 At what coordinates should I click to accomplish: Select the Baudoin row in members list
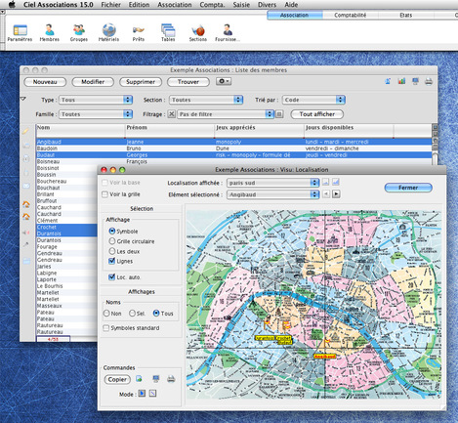[234, 148]
